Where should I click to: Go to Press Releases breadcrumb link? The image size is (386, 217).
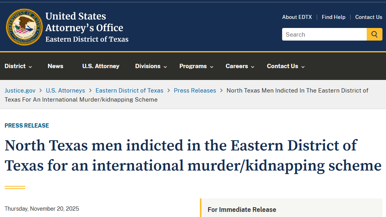195,91
